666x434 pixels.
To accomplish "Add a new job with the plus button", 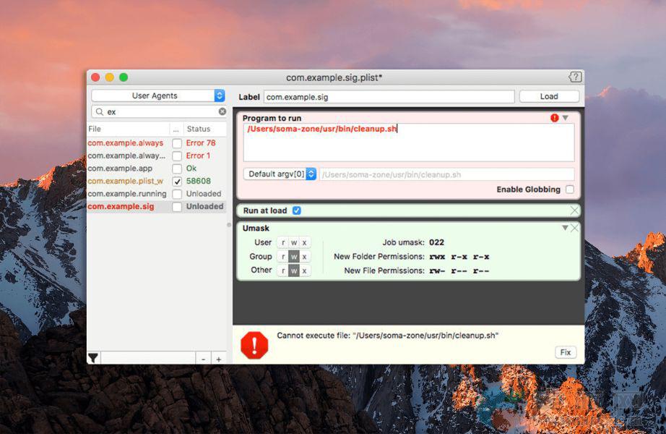I will [x=218, y=359].
